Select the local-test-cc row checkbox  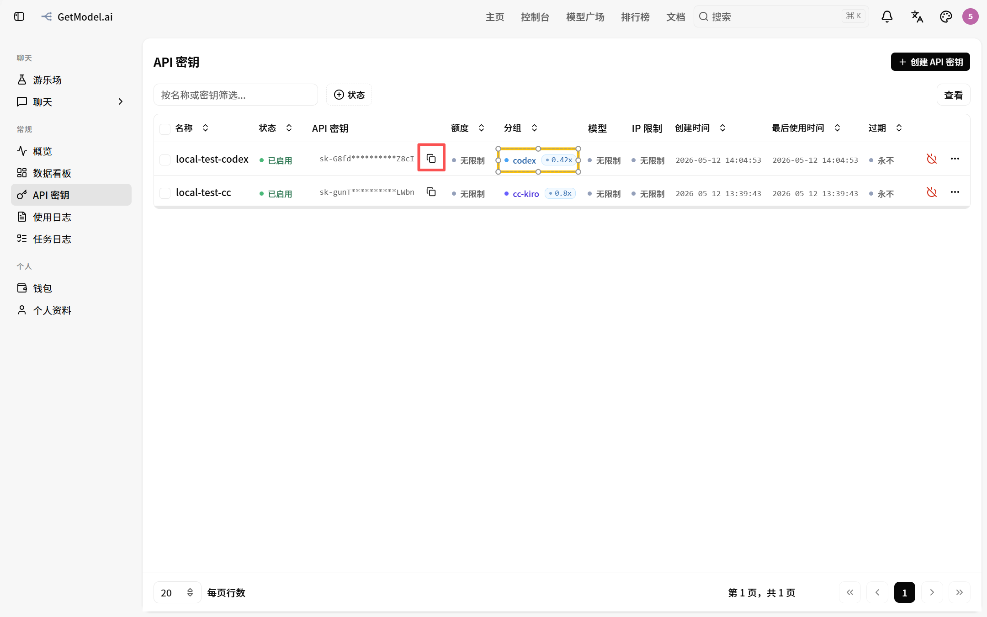165,193
